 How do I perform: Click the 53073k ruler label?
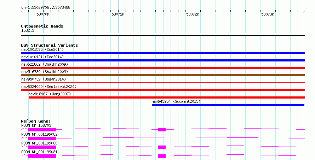coord(268,14)
